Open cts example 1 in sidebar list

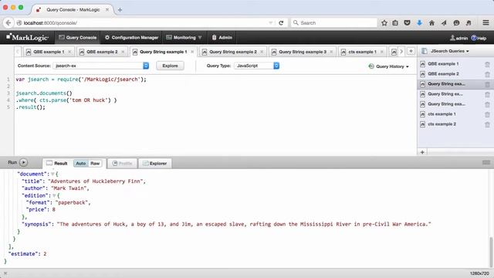(x=442, y=114)
